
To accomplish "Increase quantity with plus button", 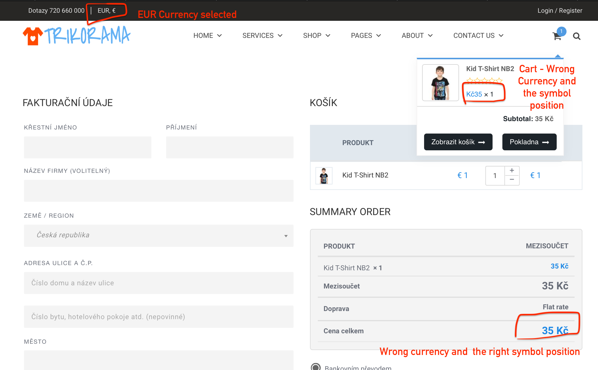I will pyautogui.click(x=512, y=171).
